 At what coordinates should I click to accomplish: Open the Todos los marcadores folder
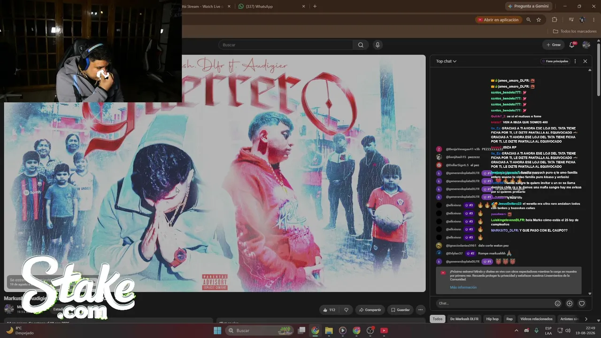tap(575, 31)
